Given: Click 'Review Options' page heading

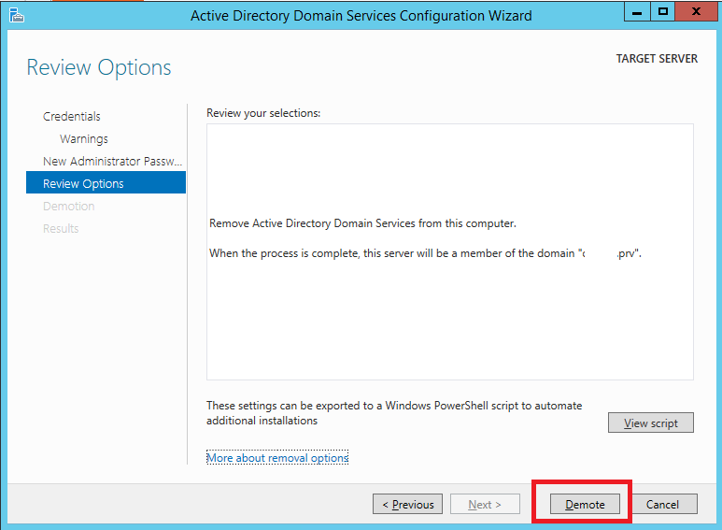Looking at the screenshot, I should 98,67.
